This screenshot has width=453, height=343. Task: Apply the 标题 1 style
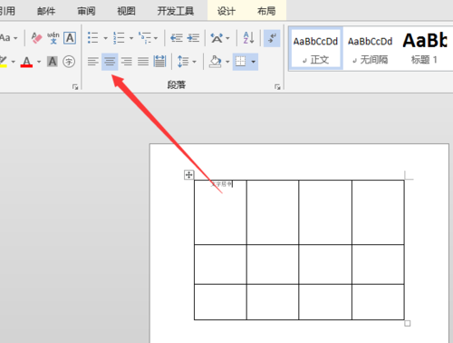coord(424,49)
